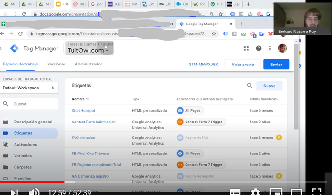Click the Carpetas folder icon in sidebar
The width and height of the screenshot is (332, 195).
pyautogui.click(x=6, y=167)
